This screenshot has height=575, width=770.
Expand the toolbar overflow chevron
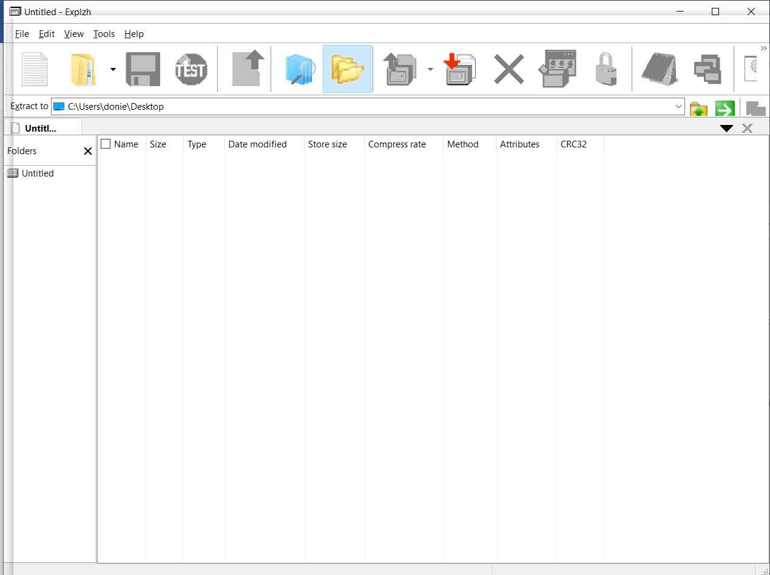pyautogui.click(x=763, y=49)
